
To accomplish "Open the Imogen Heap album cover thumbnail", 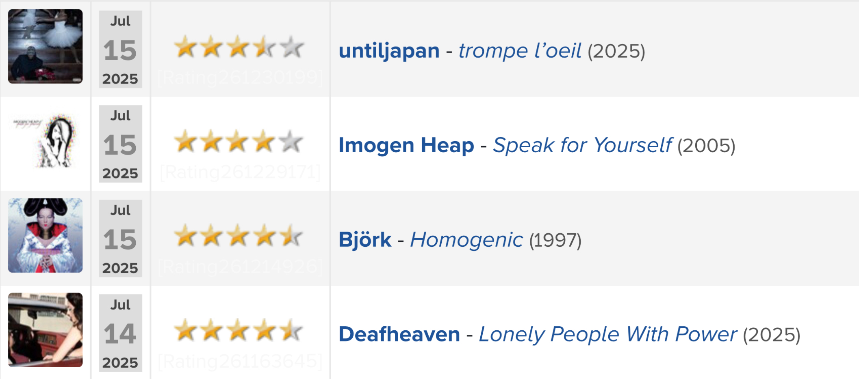I will (x=45, y=141).
